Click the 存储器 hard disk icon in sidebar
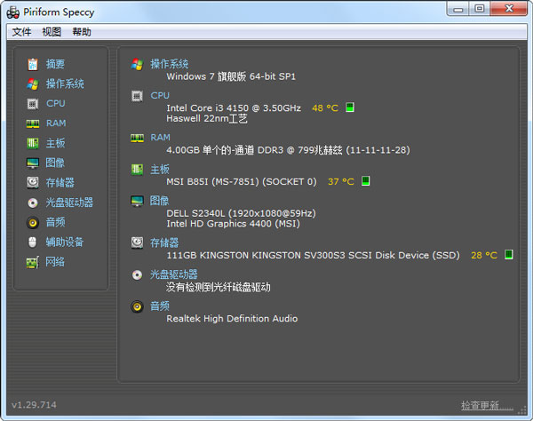533x421 pixels. [x=33, y=182]
